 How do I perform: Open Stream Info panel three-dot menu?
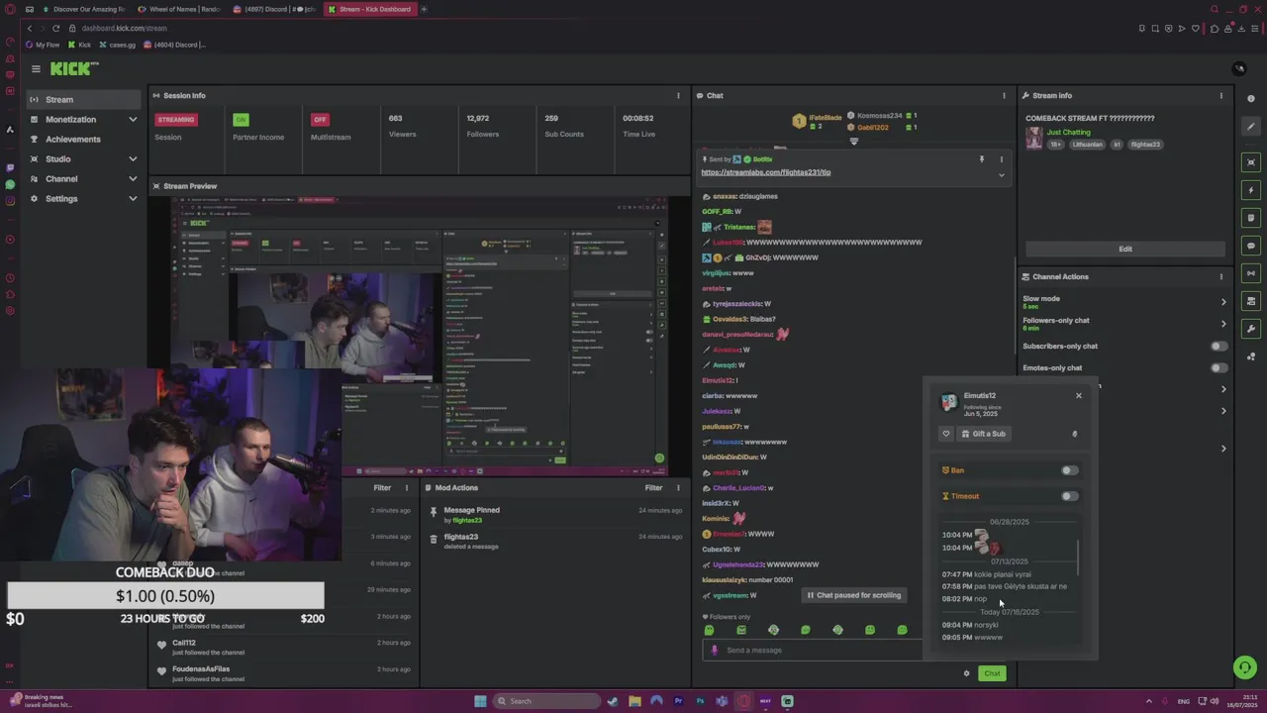[x=1220, y=96]
